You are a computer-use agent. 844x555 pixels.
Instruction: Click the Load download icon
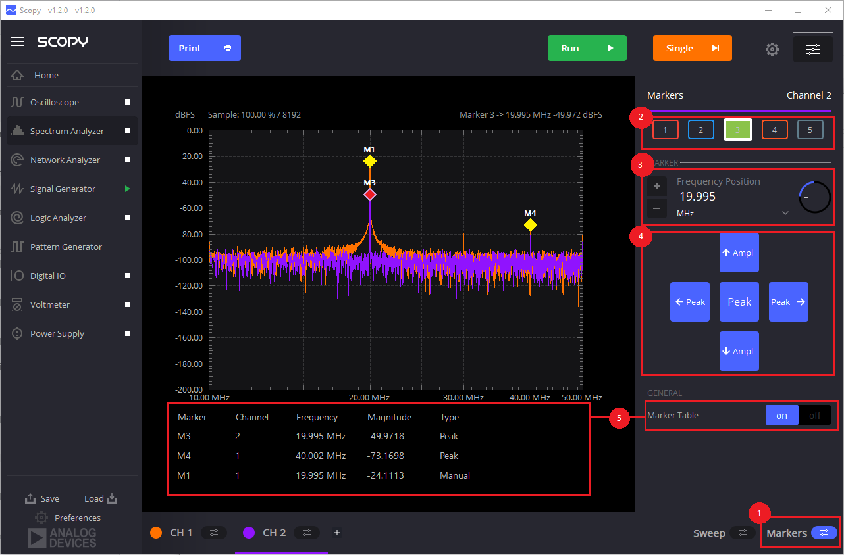click(x=112, y=498)
